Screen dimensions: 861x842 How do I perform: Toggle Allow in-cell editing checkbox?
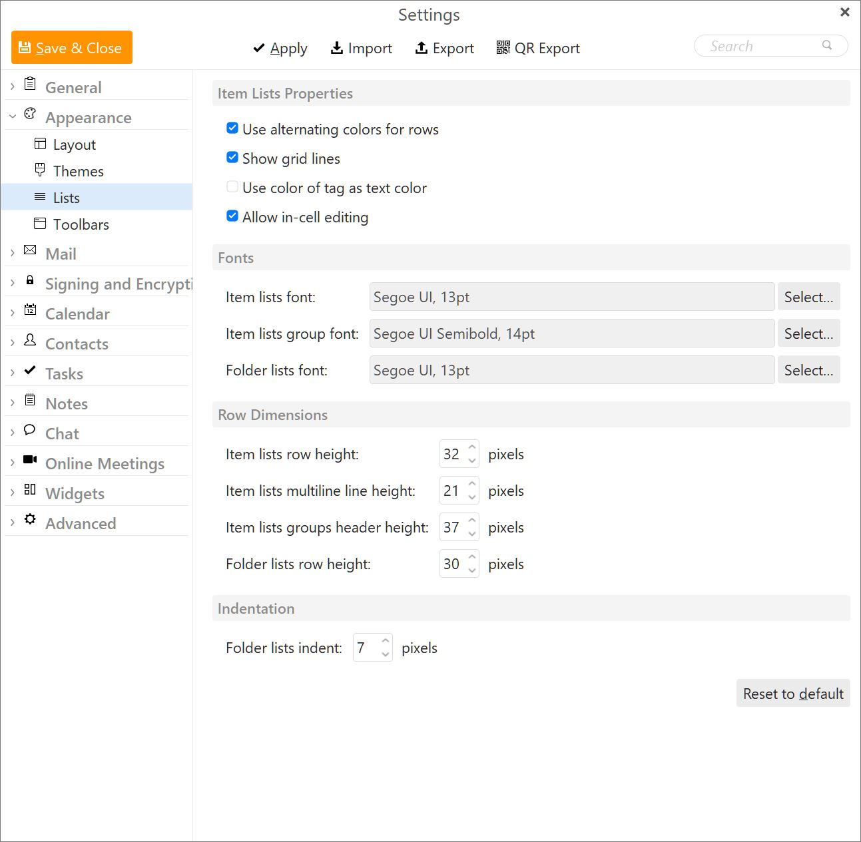232,216
